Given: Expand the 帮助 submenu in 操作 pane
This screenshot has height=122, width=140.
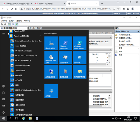Looking at the screenshot, I should click(138, 55).
